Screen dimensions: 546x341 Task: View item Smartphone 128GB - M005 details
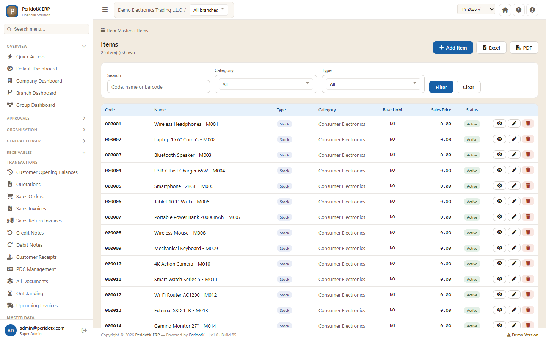pyautogui.click(x=499, y=186)
